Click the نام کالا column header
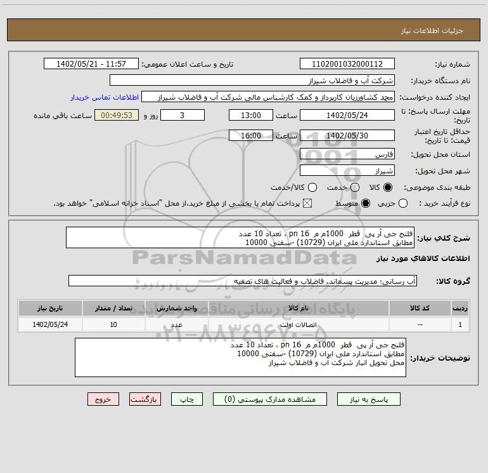The height and width of the screenshot is (473, 488). [299, 308]
